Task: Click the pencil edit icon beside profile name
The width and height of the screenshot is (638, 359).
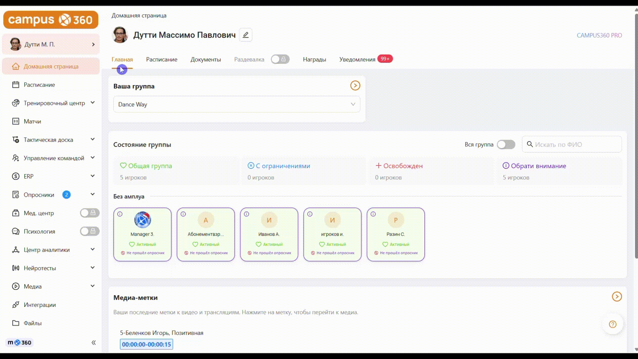Action: [x=246, y=35]
